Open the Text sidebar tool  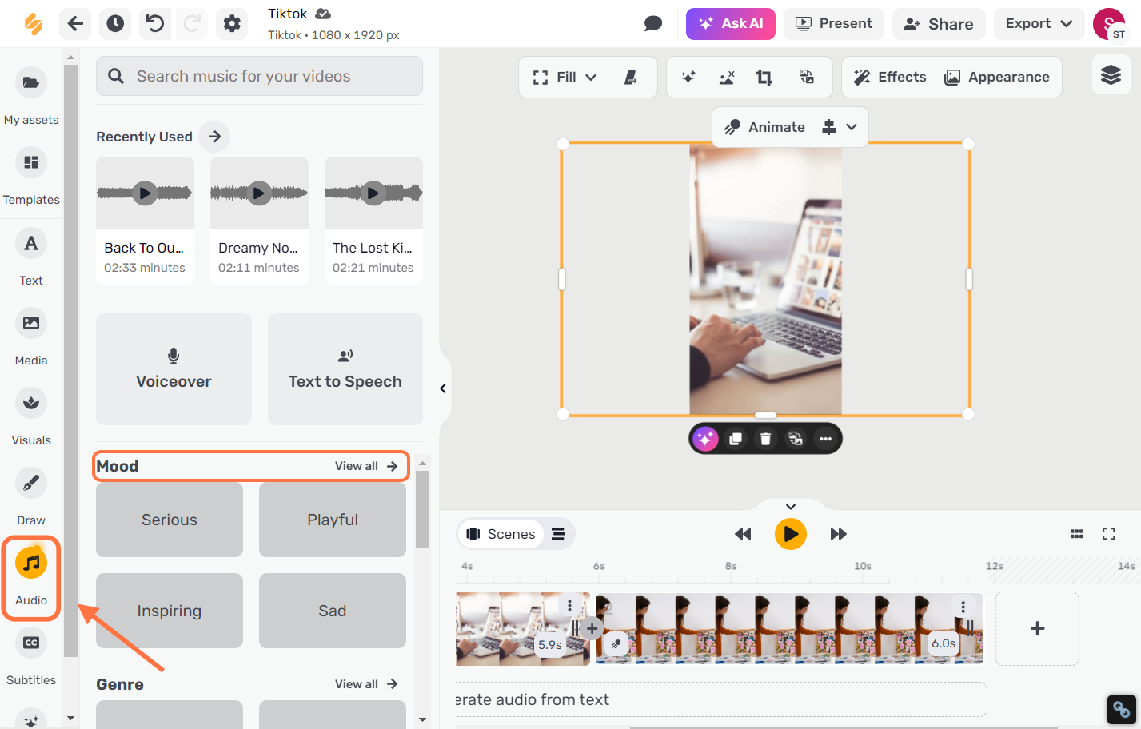coord(31,257)
